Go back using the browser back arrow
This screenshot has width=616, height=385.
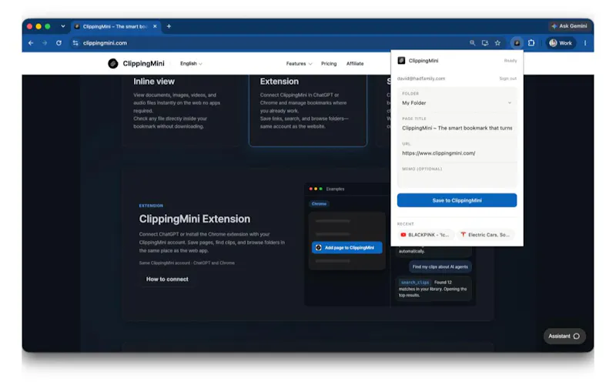(x=31, y=43)
